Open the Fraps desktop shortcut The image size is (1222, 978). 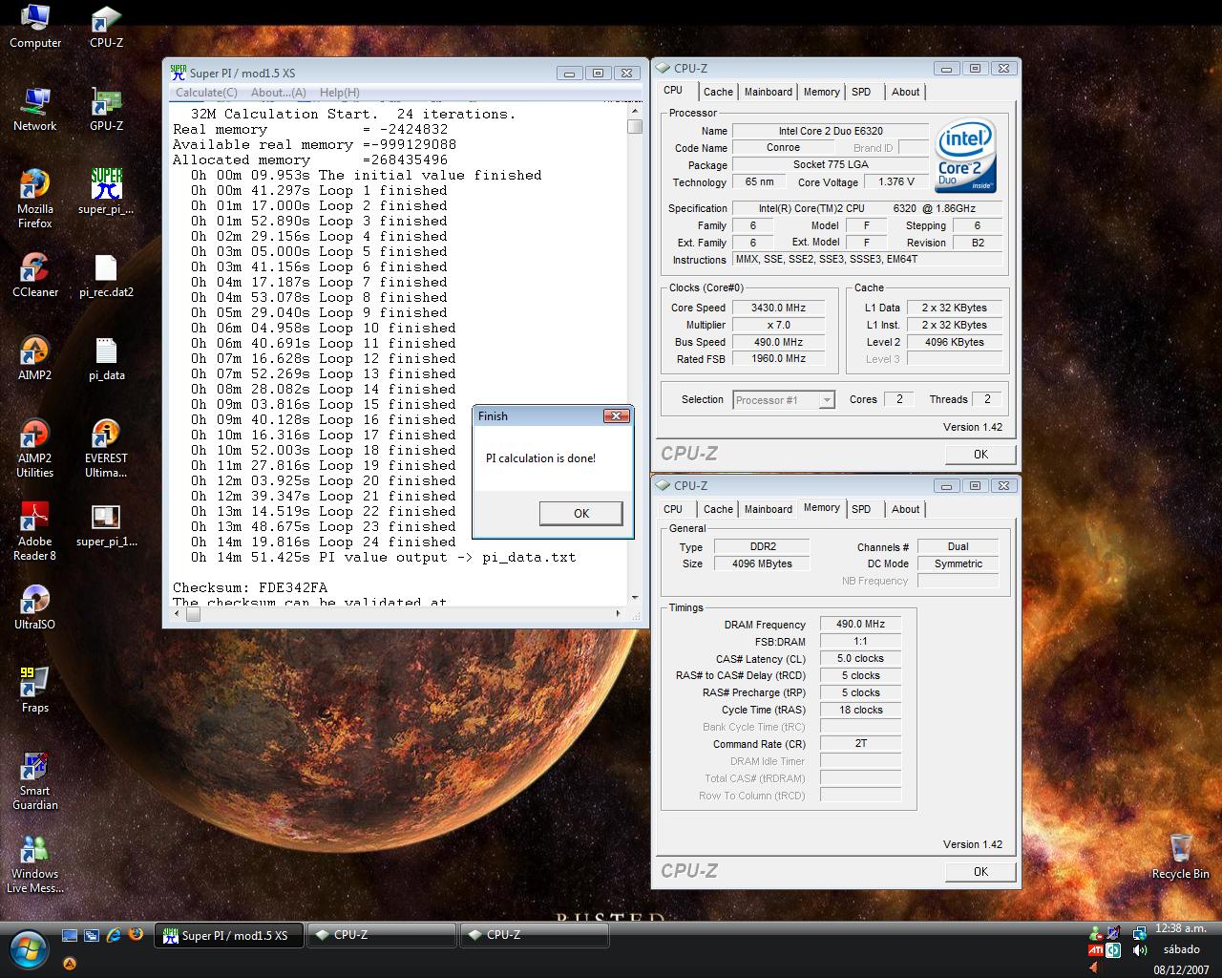point(35,691)
